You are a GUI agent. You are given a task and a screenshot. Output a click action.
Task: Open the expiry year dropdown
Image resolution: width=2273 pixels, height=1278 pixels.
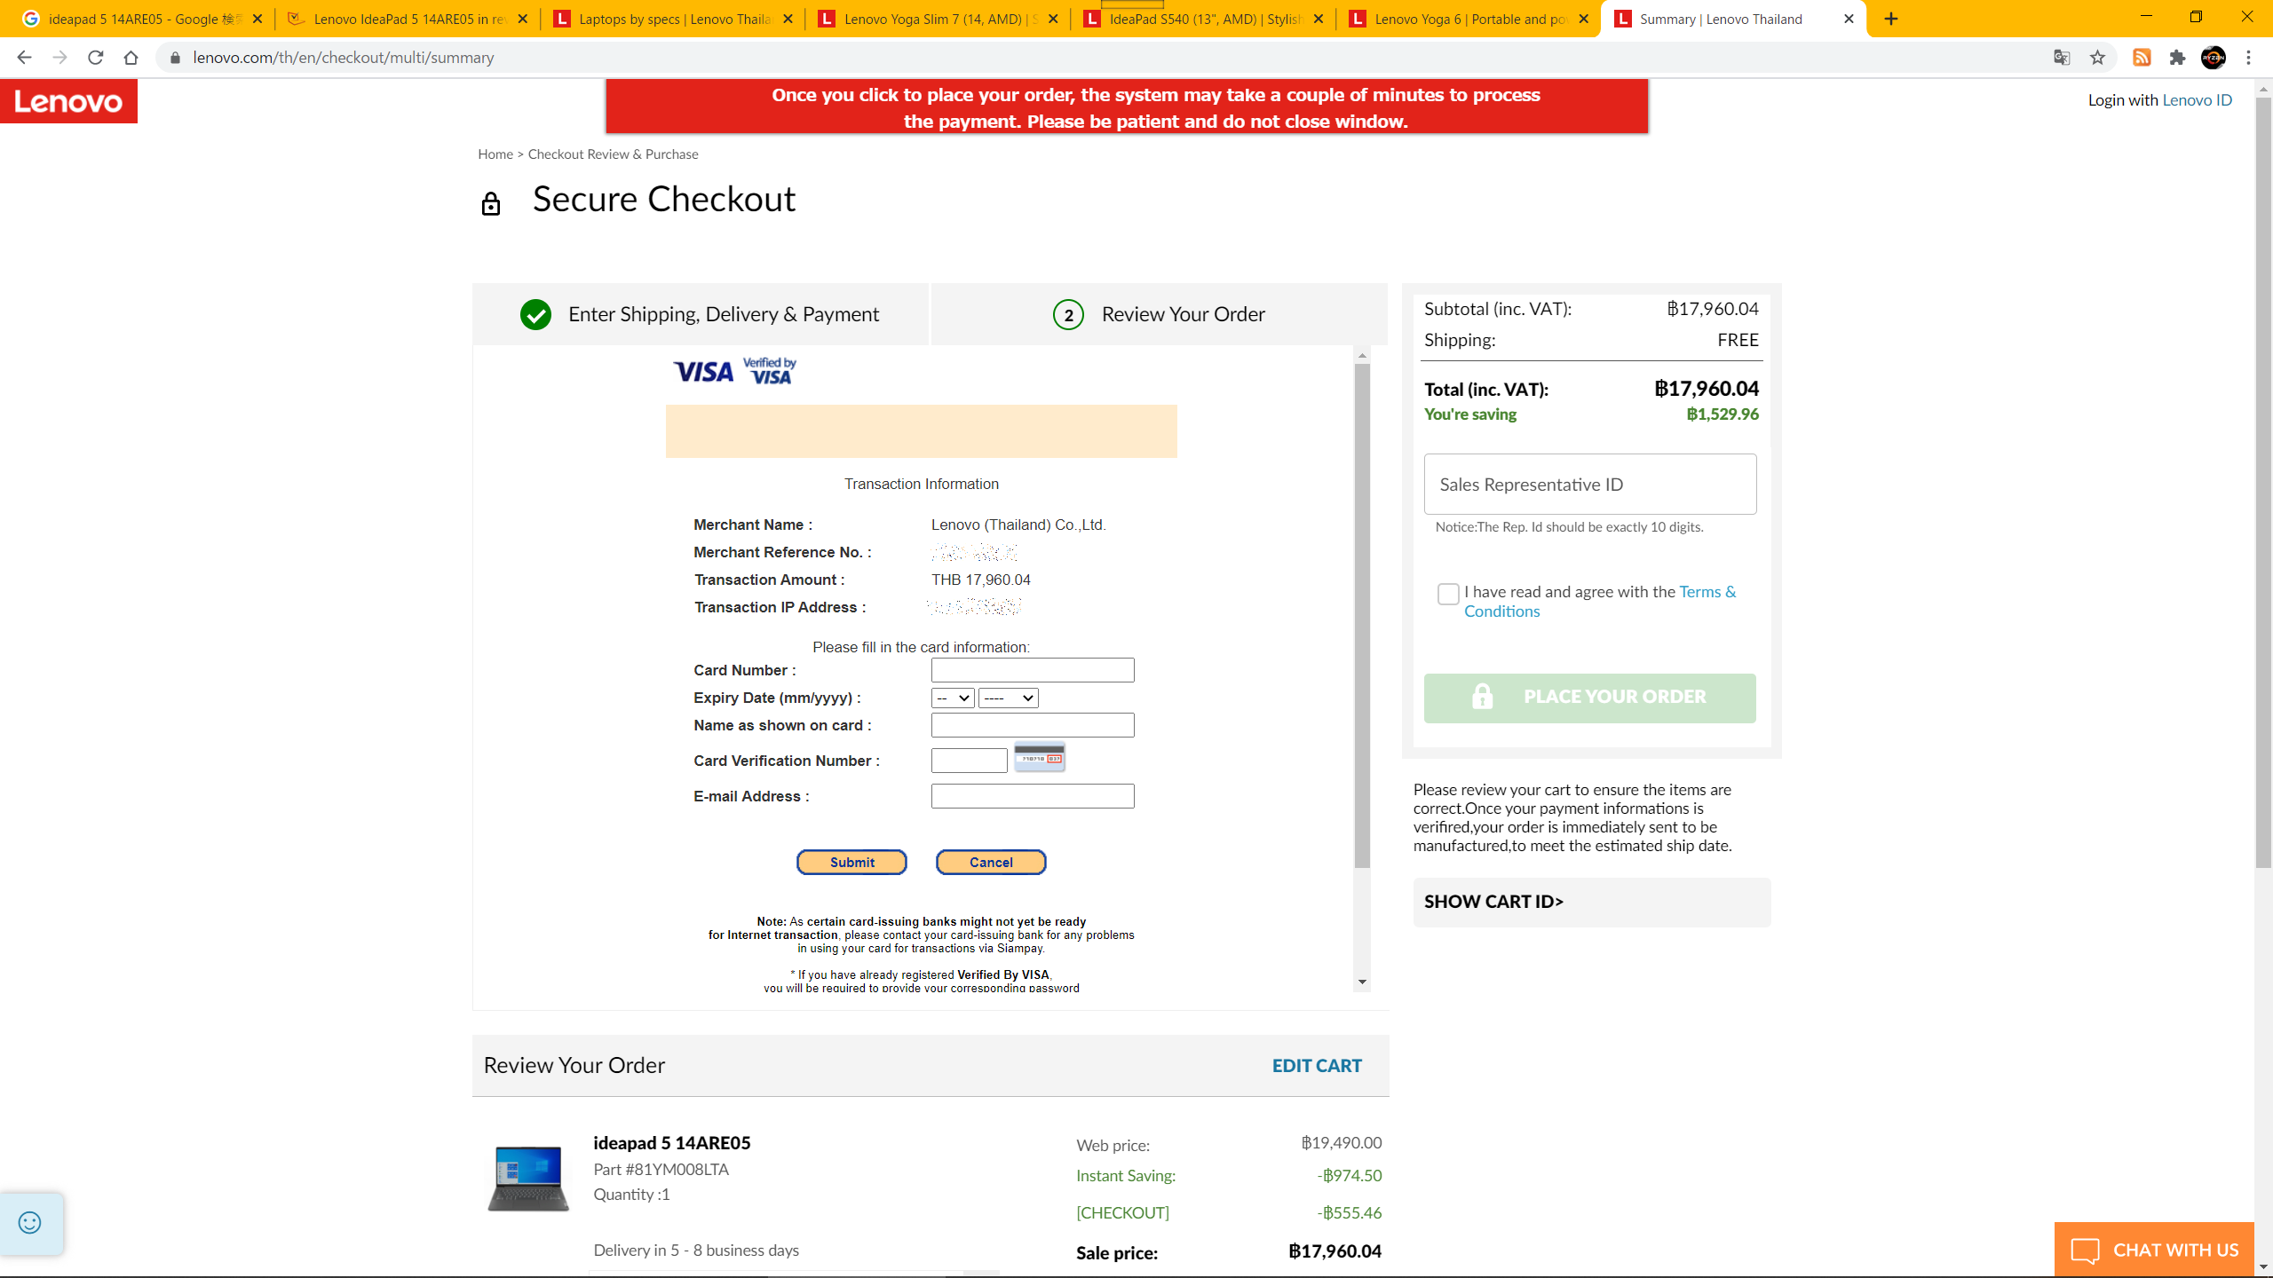[1008, 698]
